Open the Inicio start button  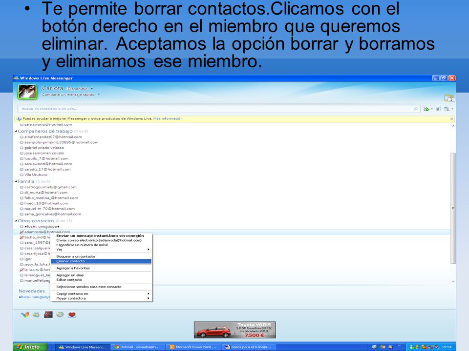coord(30,347)
